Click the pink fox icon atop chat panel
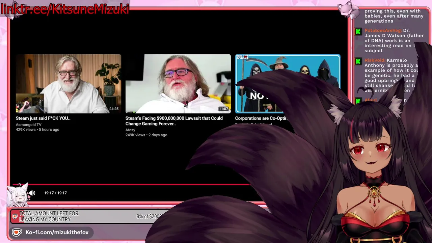The height and width of the screenshot is (243, 432). (x=349, y=9)
